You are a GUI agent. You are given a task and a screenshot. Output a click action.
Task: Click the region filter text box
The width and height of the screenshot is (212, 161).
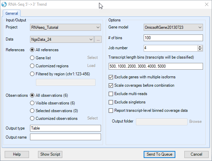(x=66, y=82)
